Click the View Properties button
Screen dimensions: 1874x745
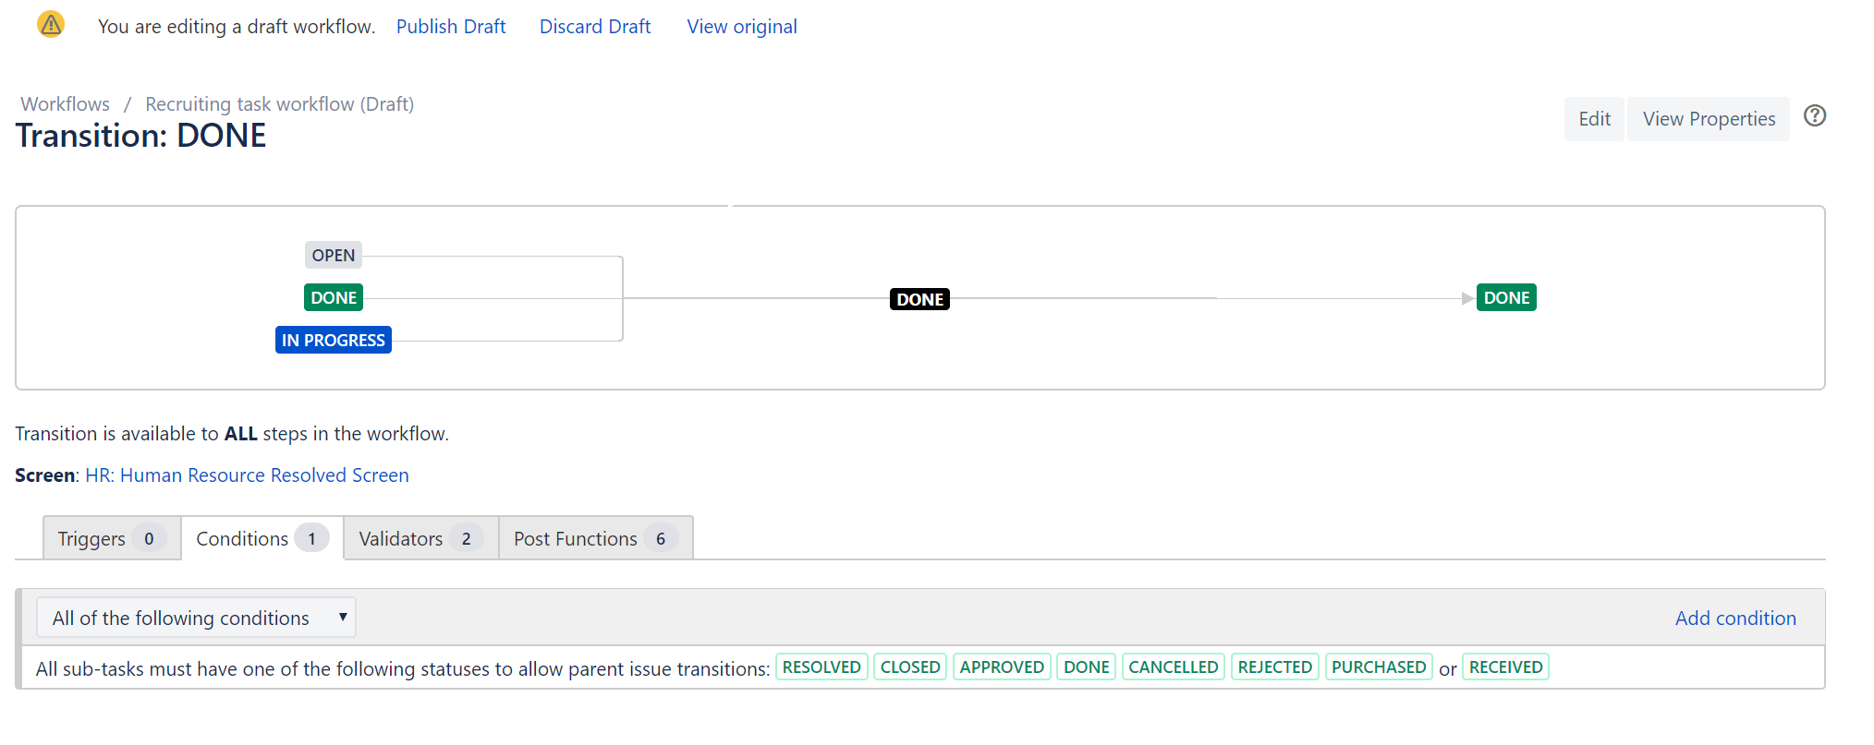(1709, 119)
